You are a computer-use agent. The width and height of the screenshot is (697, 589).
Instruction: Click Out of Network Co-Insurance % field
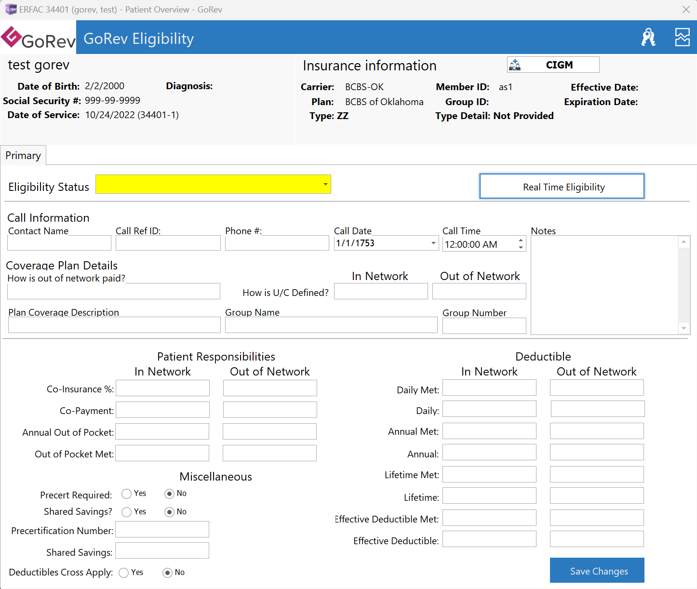[270, 388]
